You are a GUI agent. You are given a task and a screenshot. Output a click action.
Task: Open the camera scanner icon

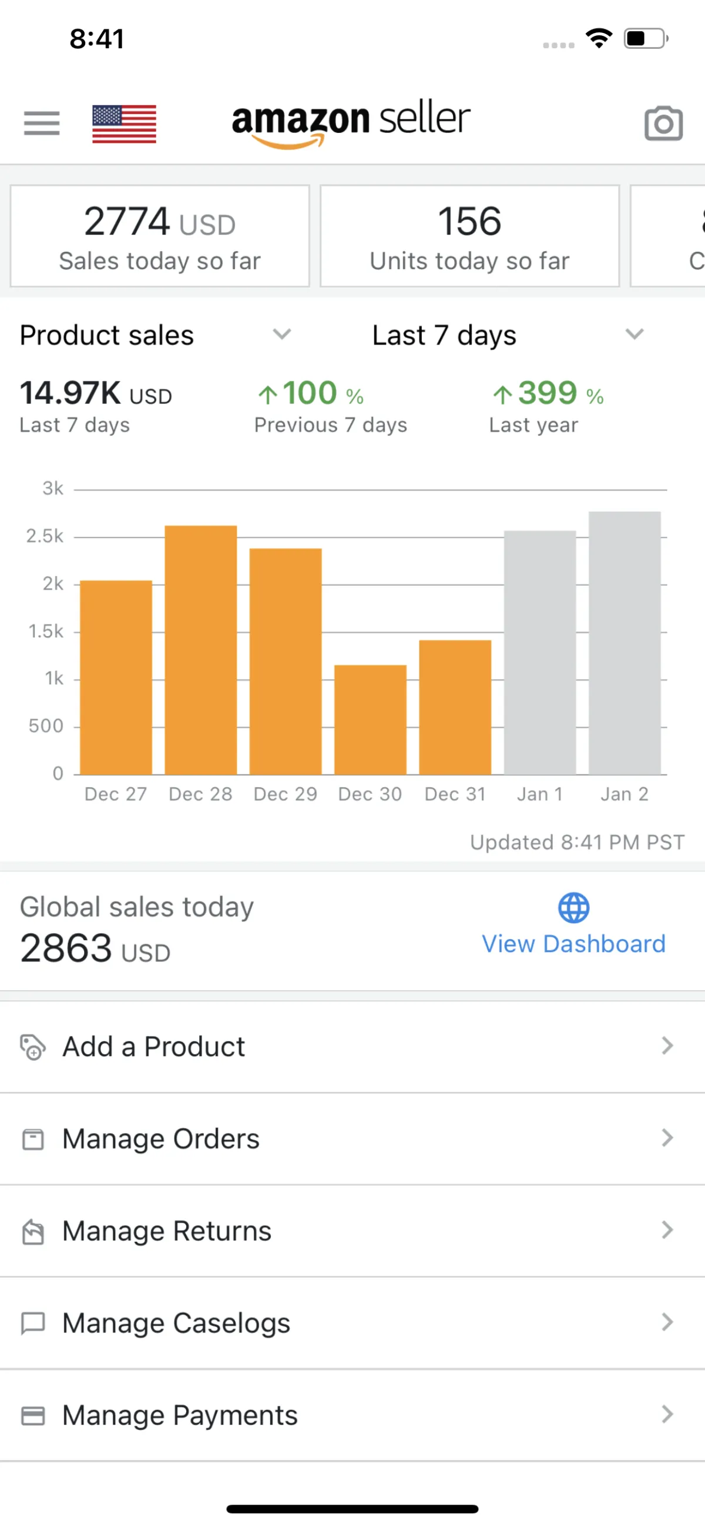coord(663,123)
